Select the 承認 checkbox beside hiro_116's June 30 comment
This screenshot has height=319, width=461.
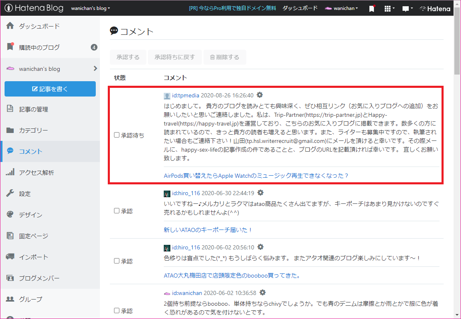click(x=117, y=210)
